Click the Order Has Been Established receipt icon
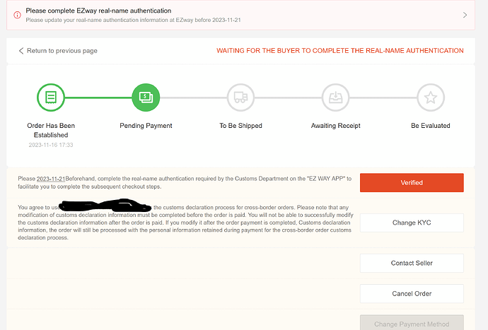Viewport: 488px width, 330px height. (x=50, y=97)
